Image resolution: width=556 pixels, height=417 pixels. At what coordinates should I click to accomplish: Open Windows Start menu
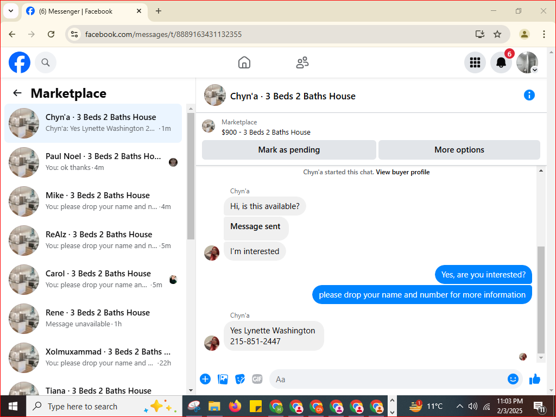[x=13, y=406]
